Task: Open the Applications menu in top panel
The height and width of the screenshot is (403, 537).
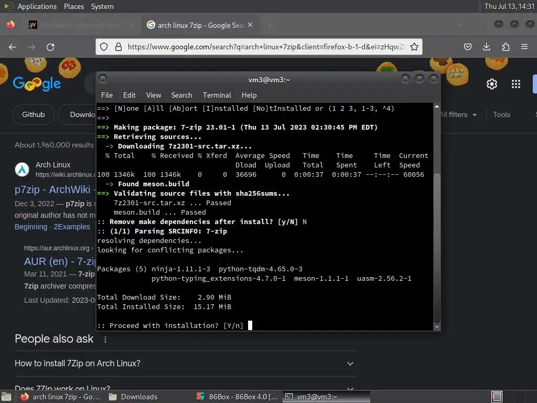Action: click(37, 6)
